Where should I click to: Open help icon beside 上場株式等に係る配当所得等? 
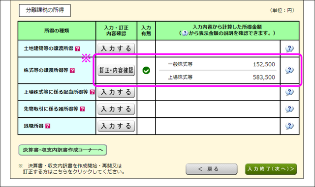pyautogui.click(x=92, y=92)
